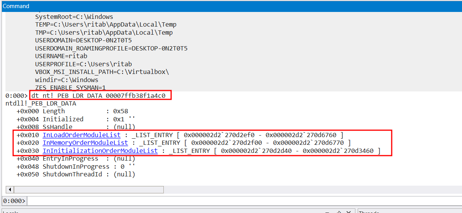The image size is (462, 213).
Task: Select the VBOX_MSI_INSTALL_PATH environment line
Action: (x=102, y=72)
